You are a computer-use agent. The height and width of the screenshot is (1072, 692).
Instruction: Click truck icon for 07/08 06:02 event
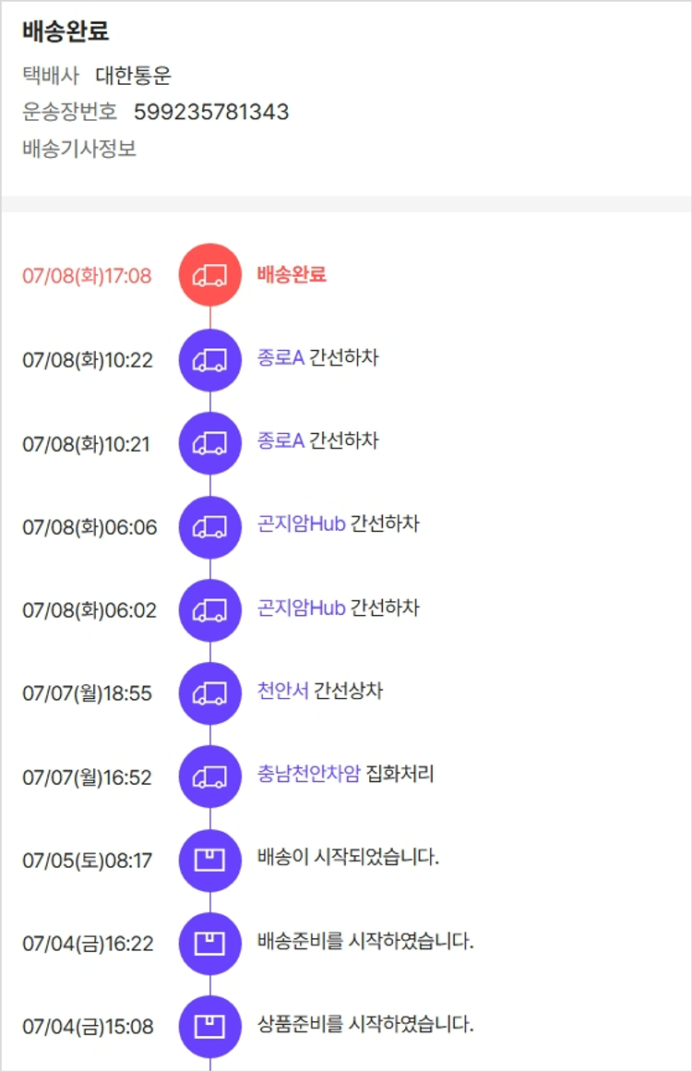(209, 610)
